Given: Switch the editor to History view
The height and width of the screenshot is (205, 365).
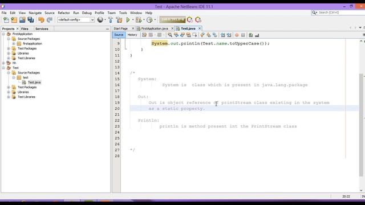Looking at the screenshot, I should point(132,35).
